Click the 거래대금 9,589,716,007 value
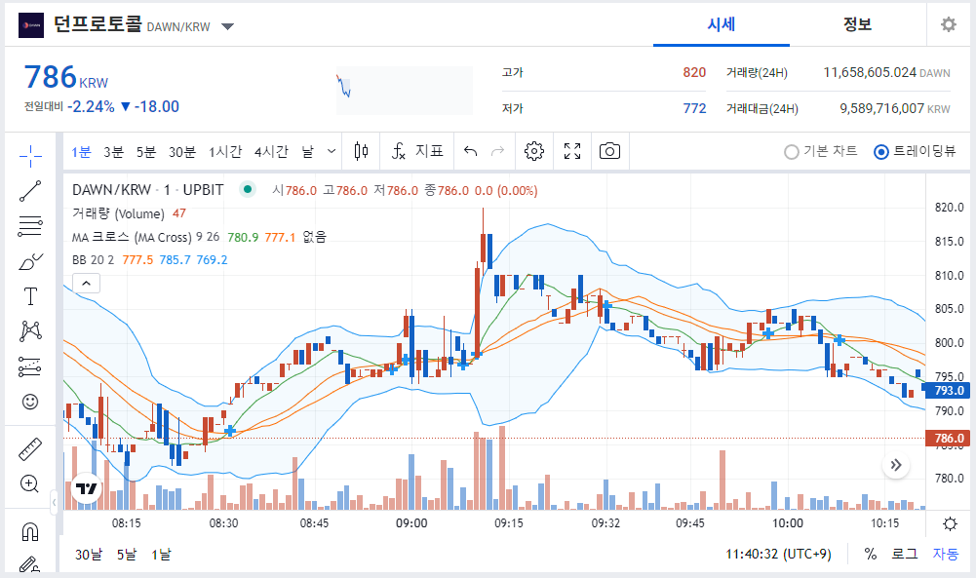 (881, 109)
